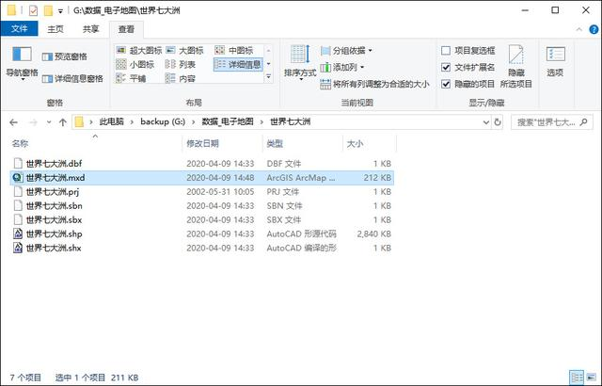
Task: Navigate to backup (G:) in breadcrumb
Action: (x=163, y=122)
